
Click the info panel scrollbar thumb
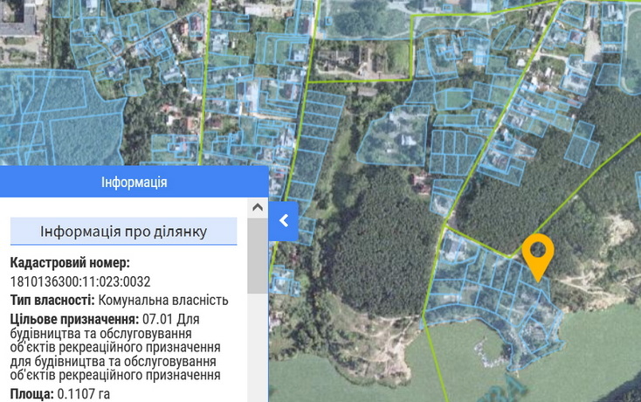click(257, 255)
